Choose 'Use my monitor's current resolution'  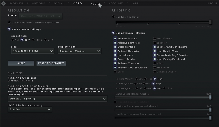9,22
